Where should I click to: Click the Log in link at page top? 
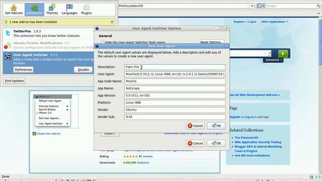pyautogui.click(x=252, y=22)
